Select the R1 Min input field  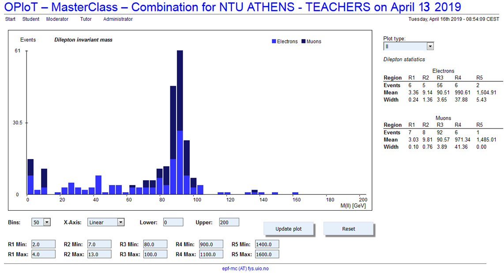(x=43, y=244)
